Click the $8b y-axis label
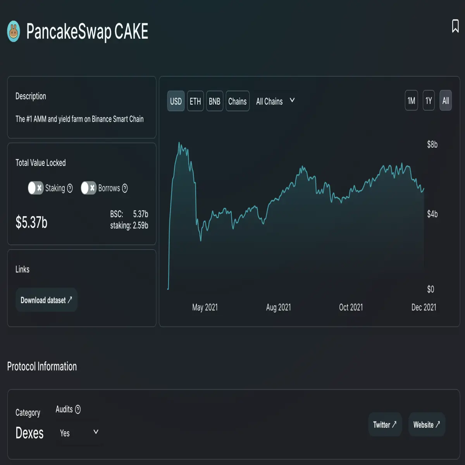The image size is (465, 465). pyautogui.click(x=432, y=145)
